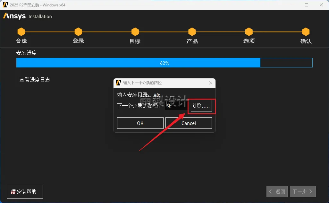
Task: Confirm the media path with OK
Action: tap(140, 123)
